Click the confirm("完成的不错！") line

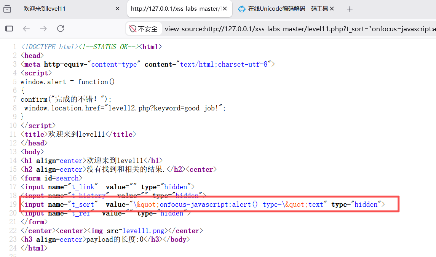[66, 99]
